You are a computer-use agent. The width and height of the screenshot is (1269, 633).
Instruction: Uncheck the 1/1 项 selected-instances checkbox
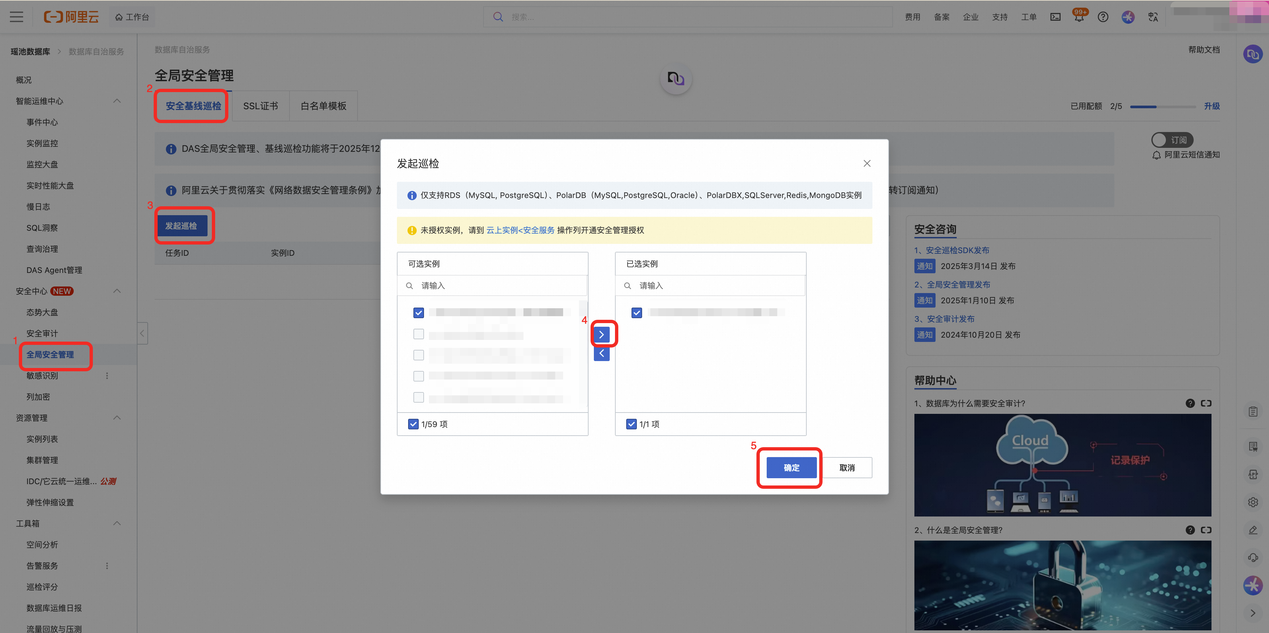[x=632, y=424]
